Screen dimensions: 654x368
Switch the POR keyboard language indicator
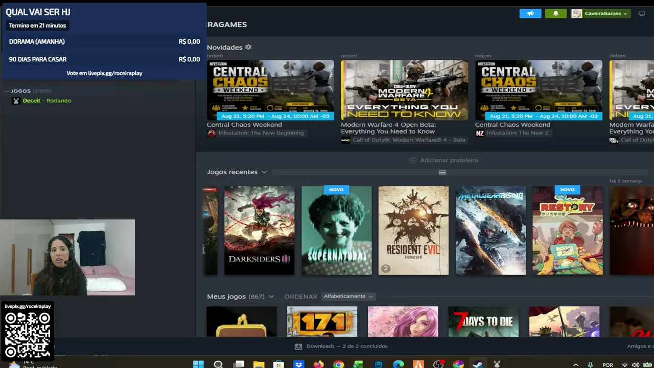click(608, 365)
